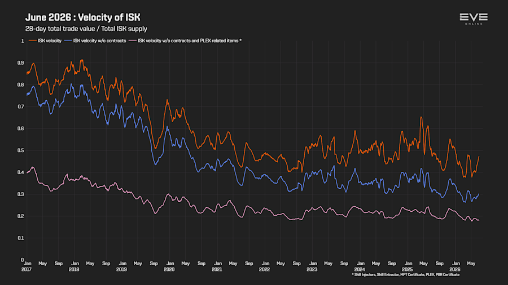The height and width of the screenshot is (285, 508).
Task: Click the y-axis label "0.9"
Action: 21,63
